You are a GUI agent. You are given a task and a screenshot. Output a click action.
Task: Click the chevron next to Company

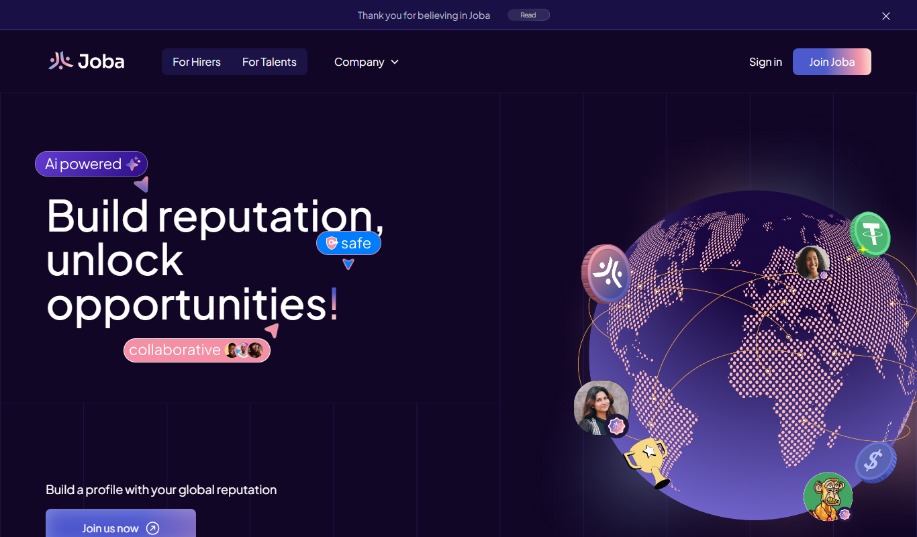pyautogui.click(x=395, y=62)
